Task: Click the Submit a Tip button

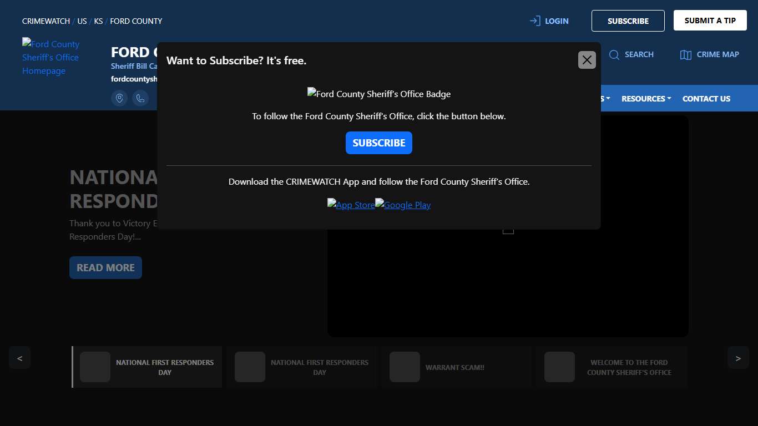Action: coord(710,21)
